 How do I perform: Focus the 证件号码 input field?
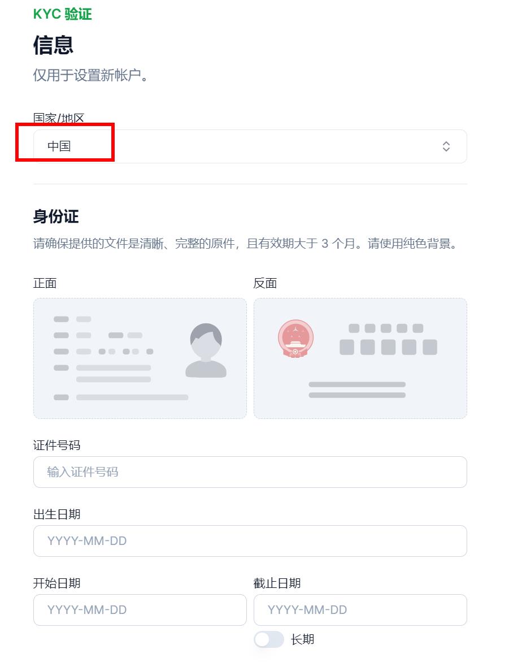tap(250, 472)
